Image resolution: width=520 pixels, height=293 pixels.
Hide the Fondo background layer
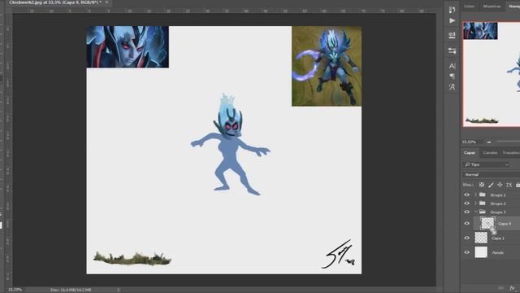pyautogui.click(x=467, y=252)
